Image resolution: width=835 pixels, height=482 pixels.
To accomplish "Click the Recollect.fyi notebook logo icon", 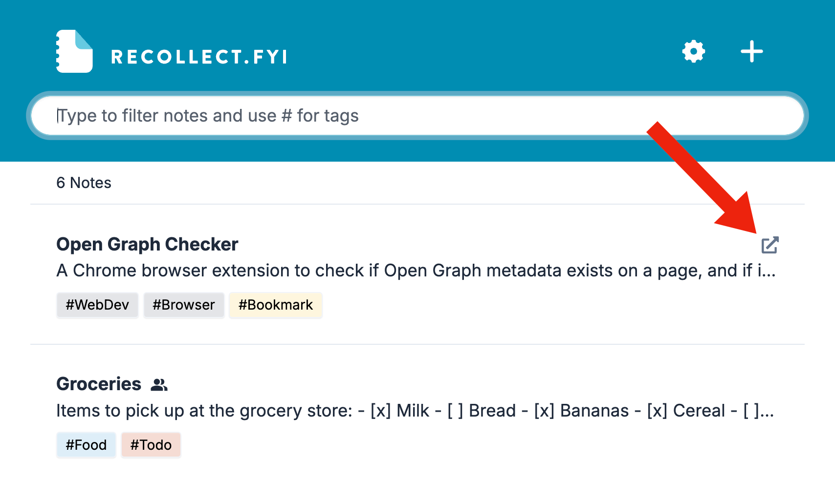I will 74,50.
